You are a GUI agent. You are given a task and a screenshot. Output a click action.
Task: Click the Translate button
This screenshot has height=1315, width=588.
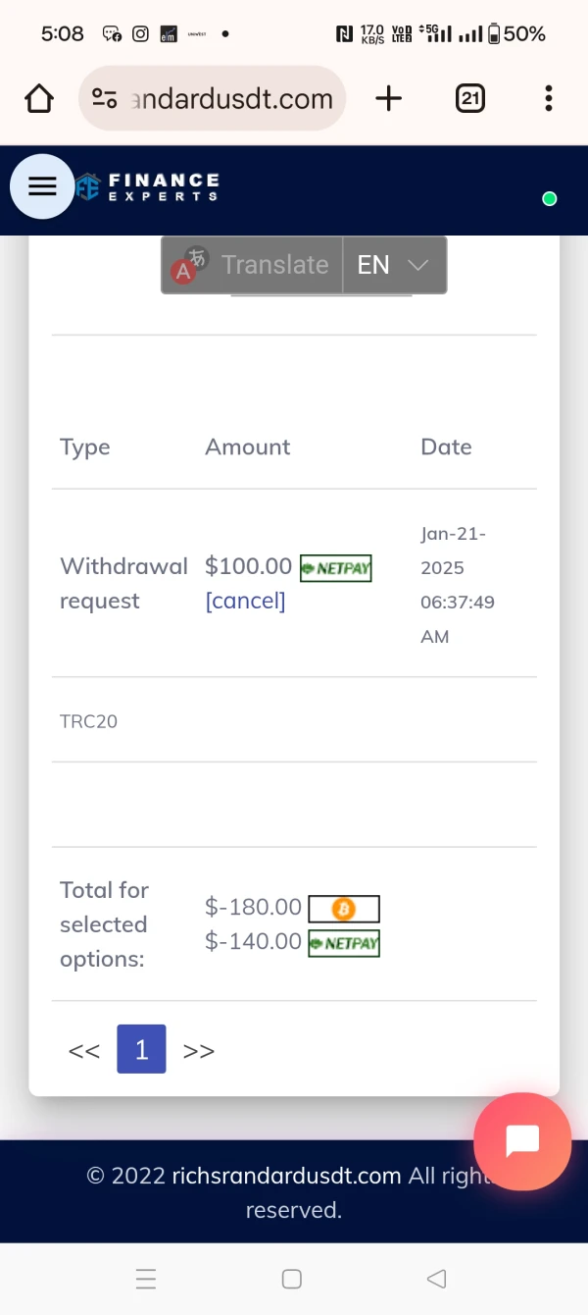coord(253,265)
